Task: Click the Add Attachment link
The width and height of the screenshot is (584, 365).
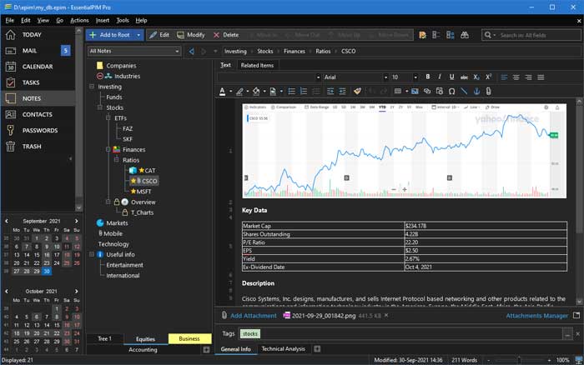Action: click(x=254, y=316)
